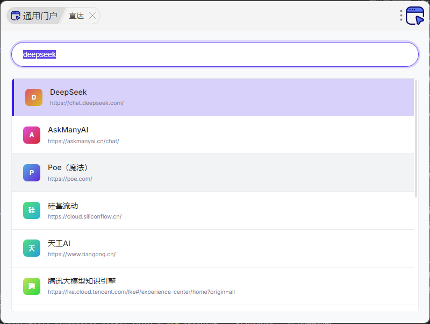Click the green 硅基流动 icon
Image resolution: width=430 pixels, height=324 pixels.
32,210
